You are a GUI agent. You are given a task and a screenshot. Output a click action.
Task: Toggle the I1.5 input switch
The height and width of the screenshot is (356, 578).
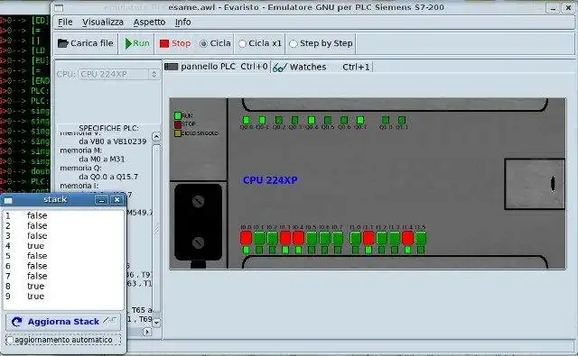[421, 238]
